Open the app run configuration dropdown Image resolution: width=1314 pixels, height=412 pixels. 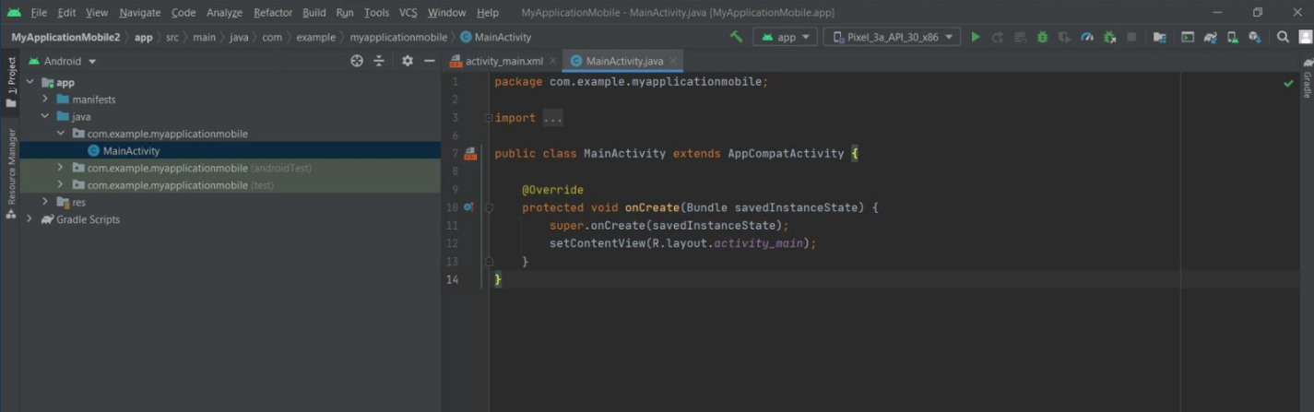tap(786, 37)
